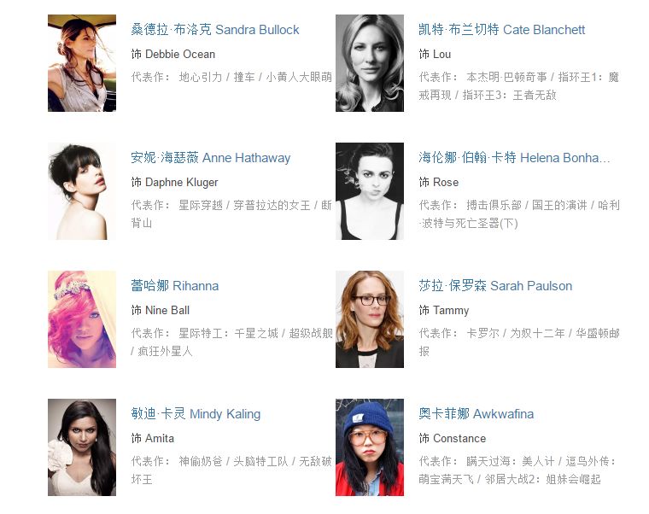Click the glasses portrait beside Tammy role
This screenshot has width=649, height=514.
370,319
